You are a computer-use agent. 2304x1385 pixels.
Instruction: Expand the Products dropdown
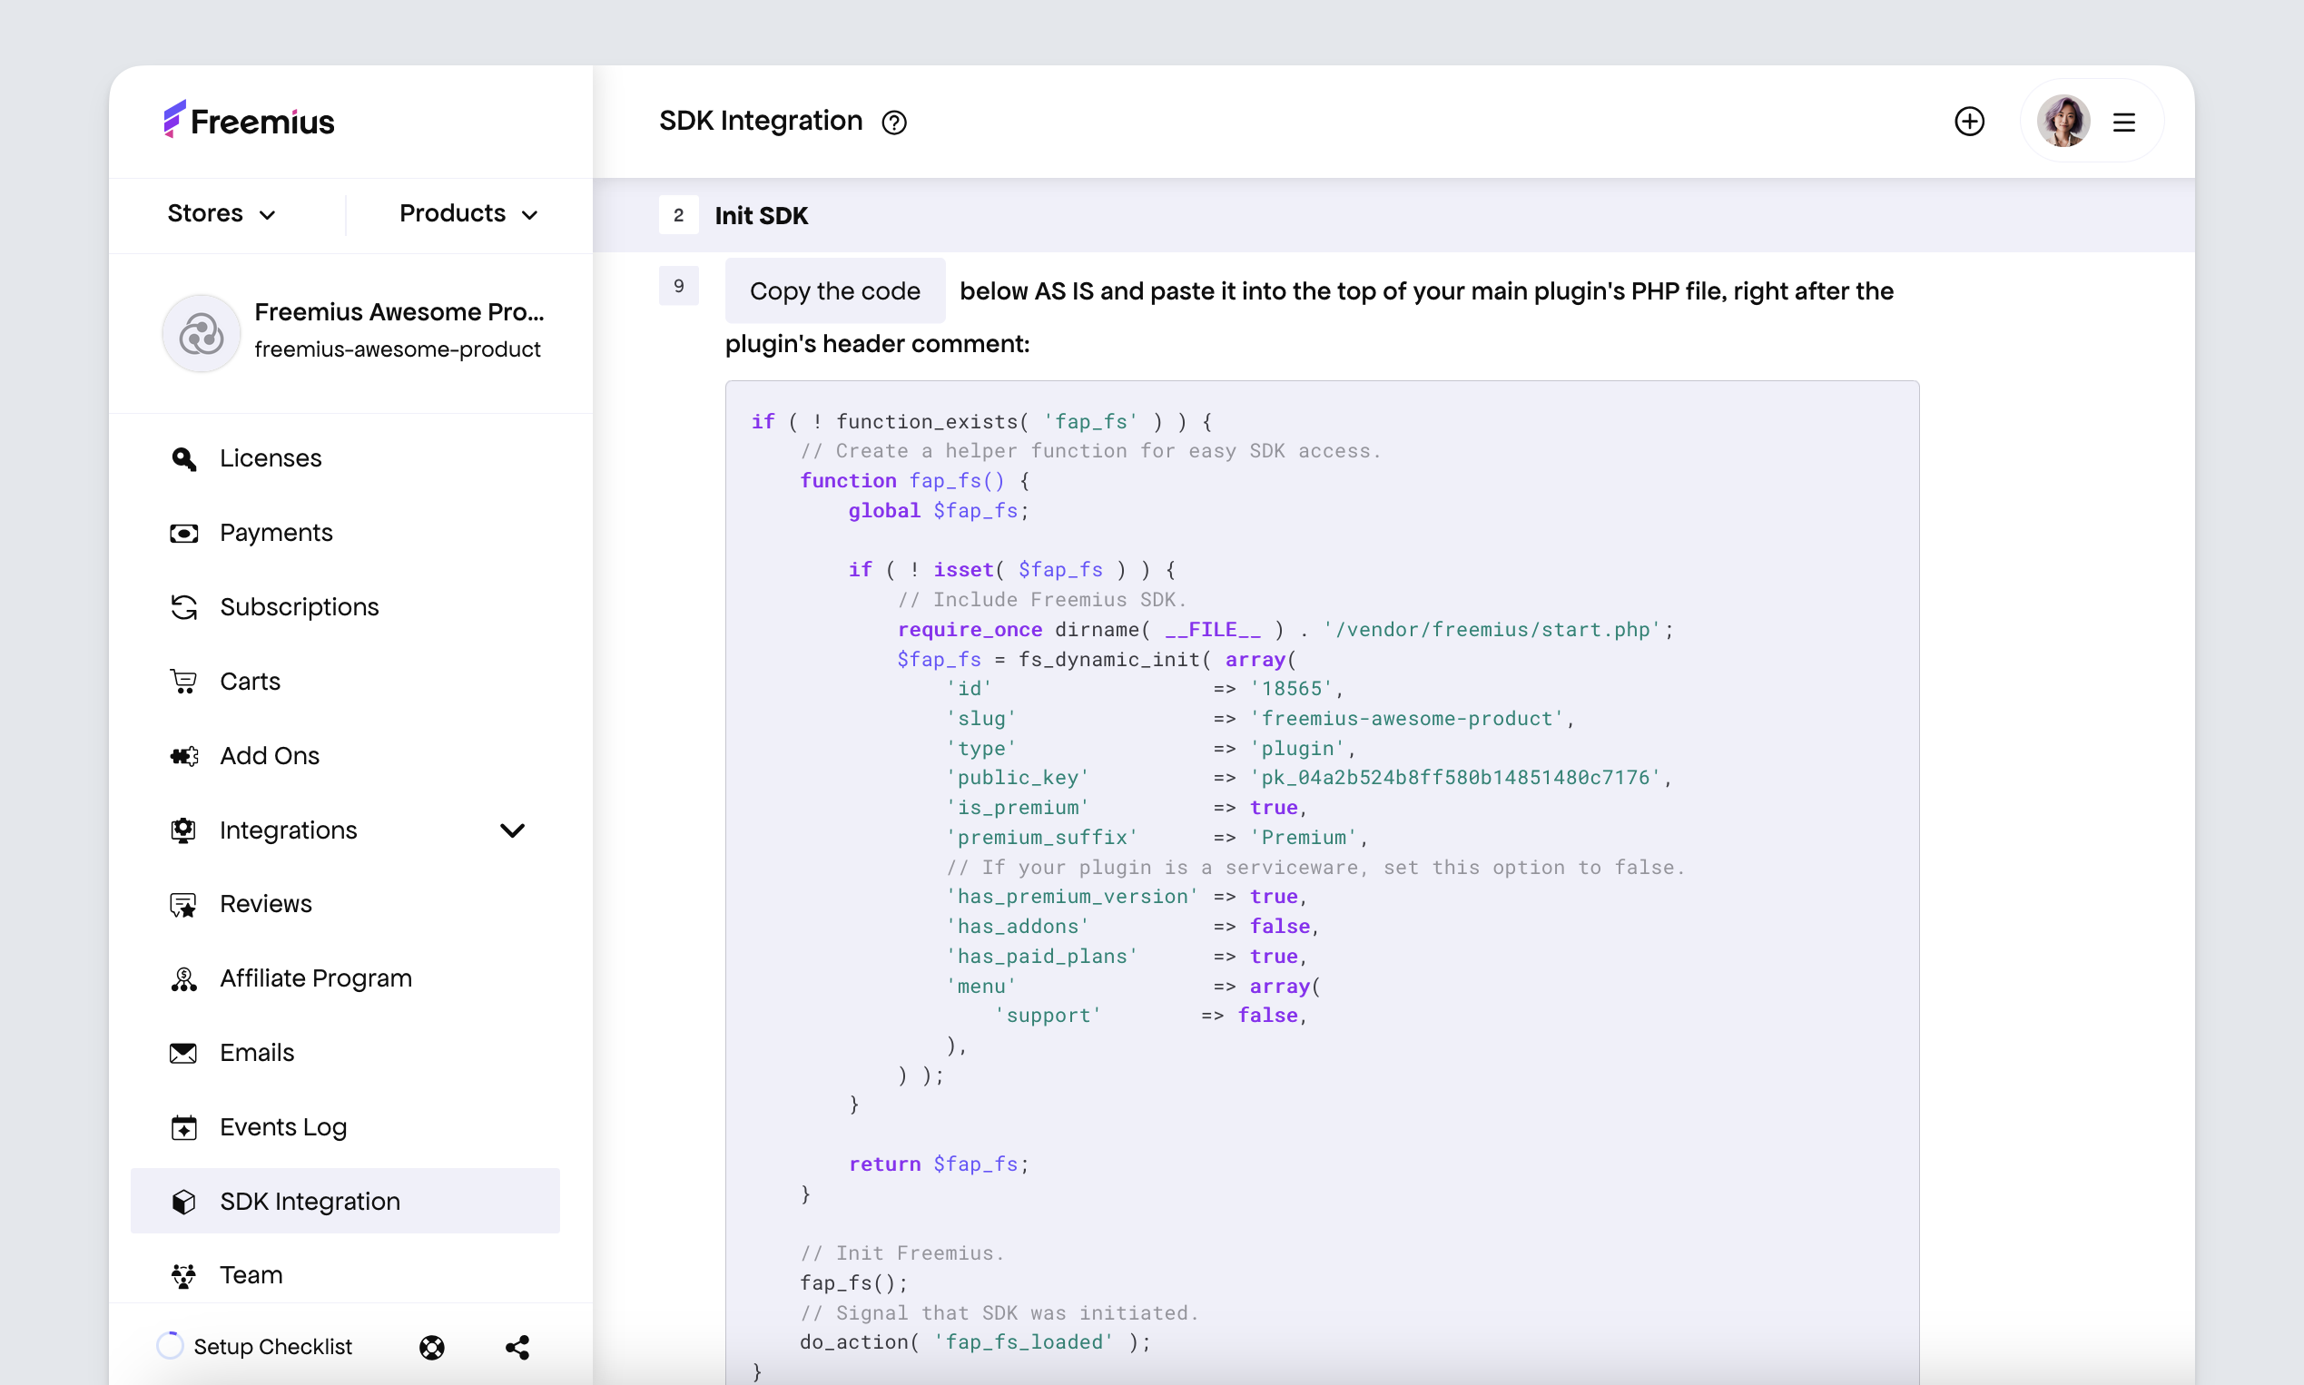tap(468, 213)
